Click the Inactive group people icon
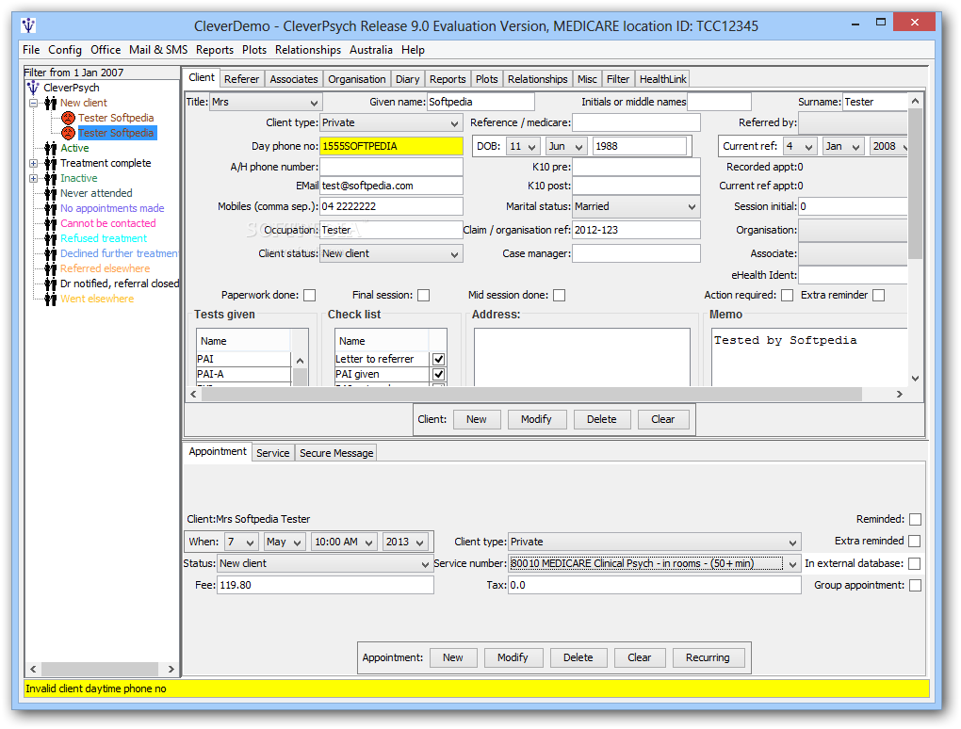This screenshot has width=961, height=729. [51, 178]
